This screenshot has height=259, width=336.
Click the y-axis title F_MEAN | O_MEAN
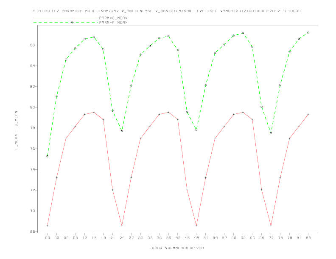point(16,130)
